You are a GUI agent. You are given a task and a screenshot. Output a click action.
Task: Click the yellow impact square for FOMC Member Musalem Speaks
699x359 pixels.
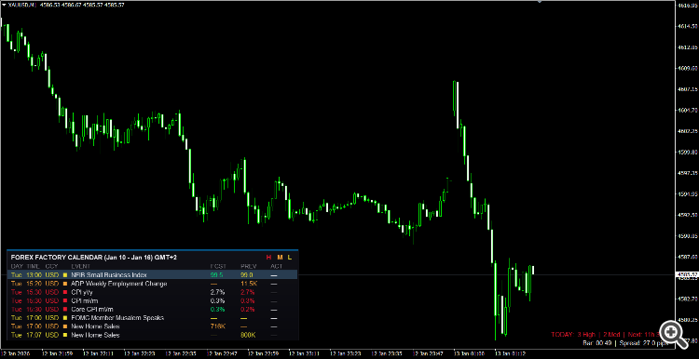[x=65, y=318]
